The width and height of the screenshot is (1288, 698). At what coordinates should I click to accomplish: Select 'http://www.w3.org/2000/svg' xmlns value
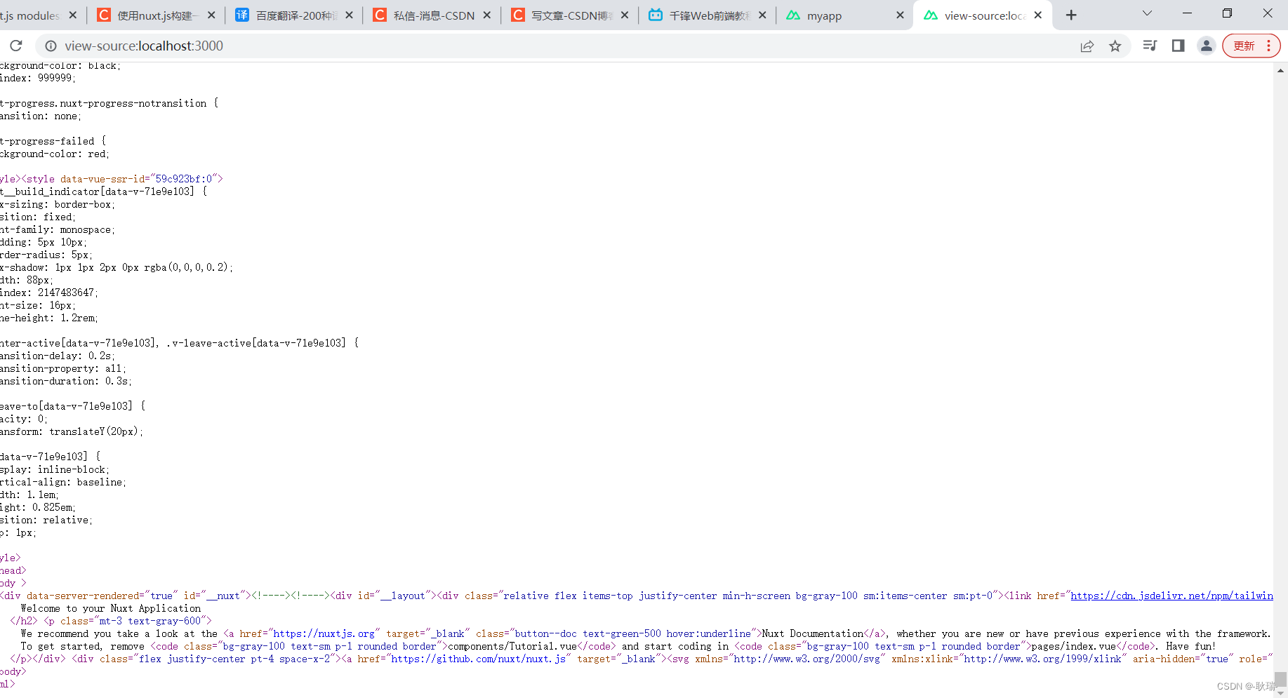coord(807,659)
